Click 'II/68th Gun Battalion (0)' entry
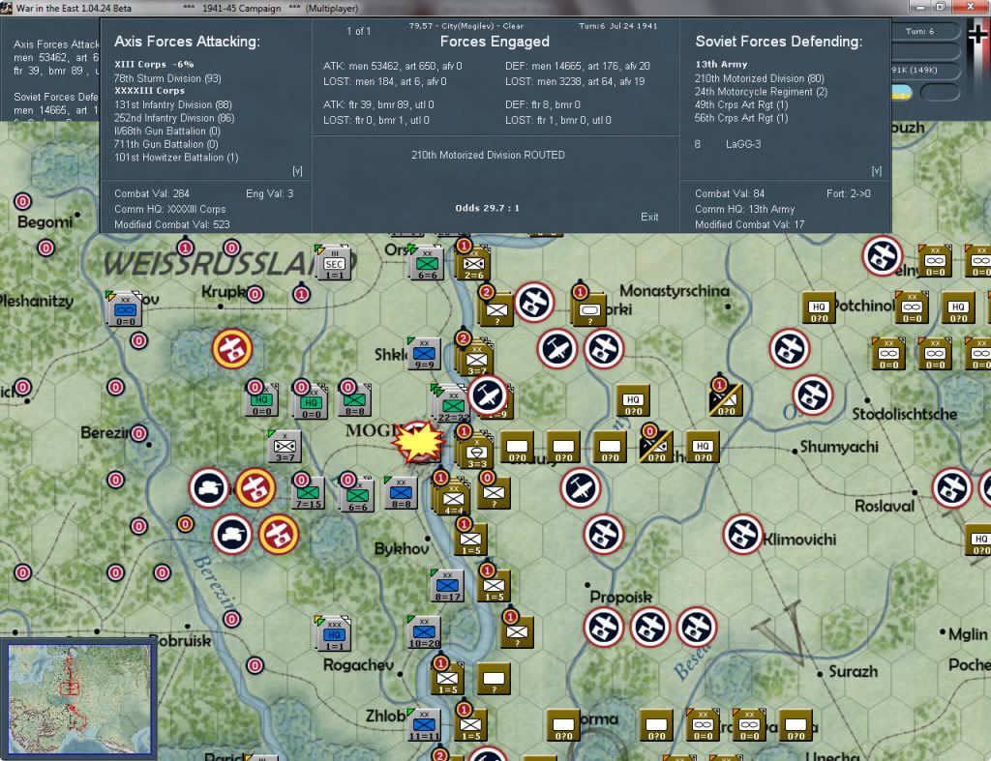 pos(166,132)
